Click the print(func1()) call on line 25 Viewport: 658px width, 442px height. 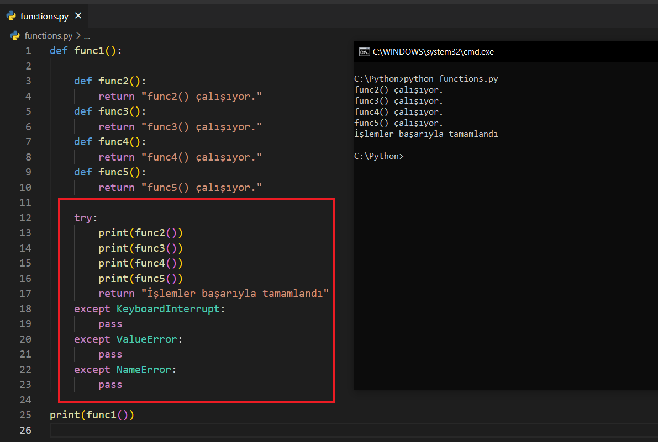coord(92,414)
